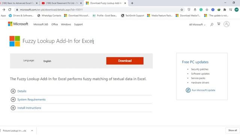Reload the page with refresh icon
Image resolution: width=240 pixels, height=135 pixels.
point(10,10)
